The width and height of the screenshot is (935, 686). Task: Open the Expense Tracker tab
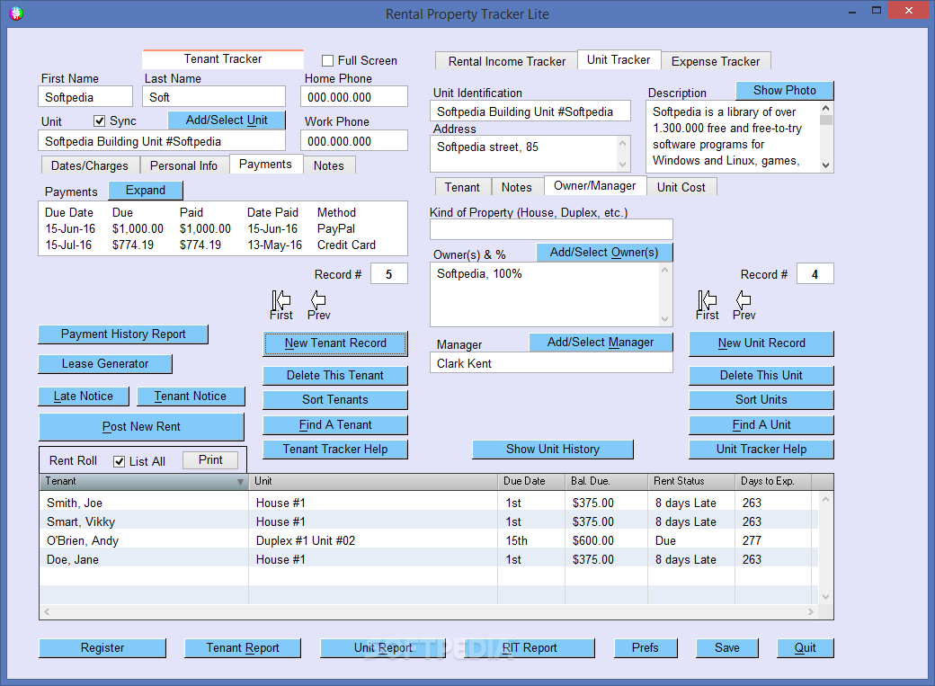tap(716, 61)
